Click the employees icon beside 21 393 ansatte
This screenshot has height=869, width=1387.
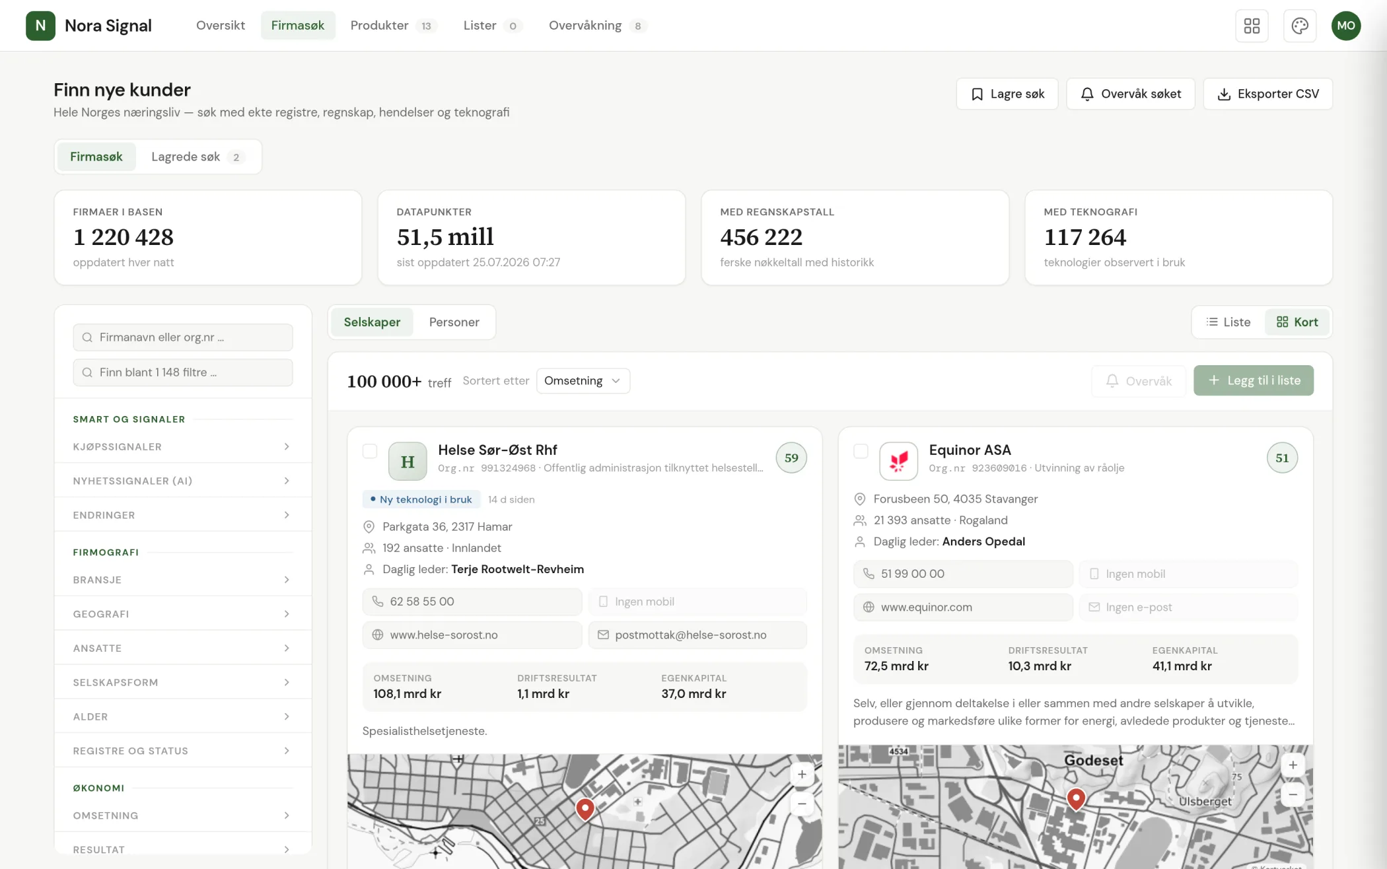point(860,520)
